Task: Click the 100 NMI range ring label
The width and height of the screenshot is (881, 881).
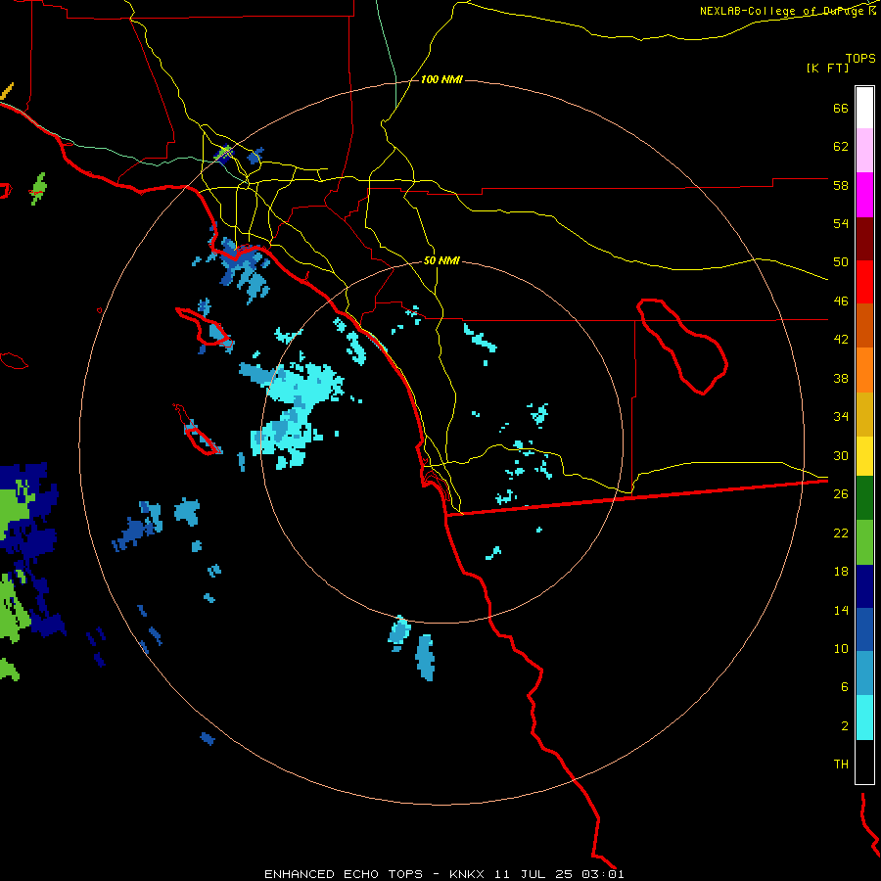Action: pos(441,80)
